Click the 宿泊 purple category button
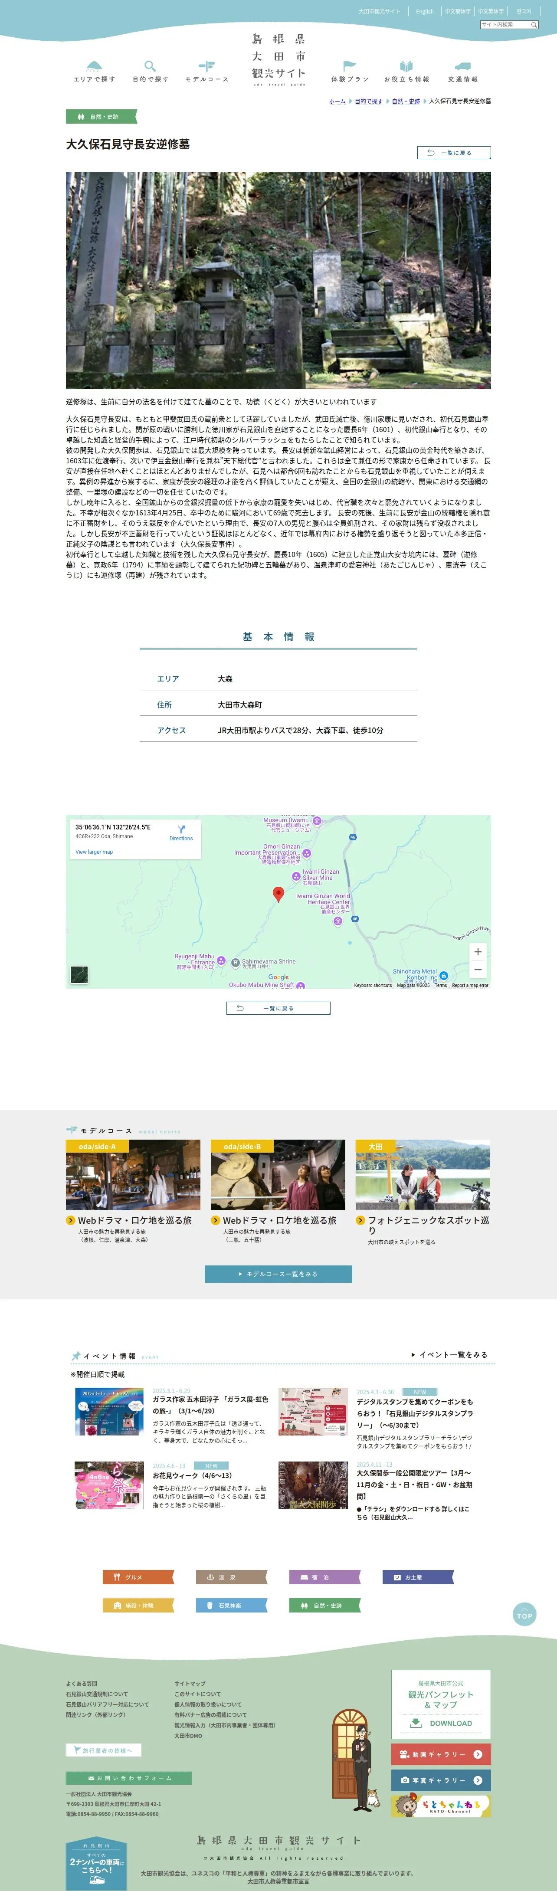 (324, 1577)
